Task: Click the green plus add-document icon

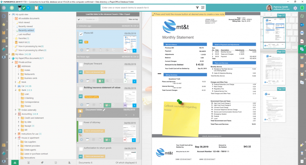Action: click(12, 8)
